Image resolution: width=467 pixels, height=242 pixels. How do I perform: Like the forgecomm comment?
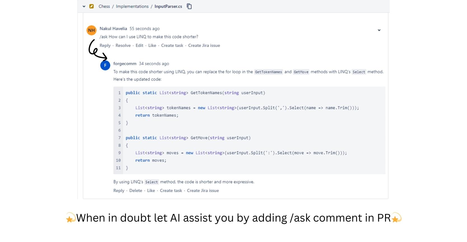(x=151, y=191)
